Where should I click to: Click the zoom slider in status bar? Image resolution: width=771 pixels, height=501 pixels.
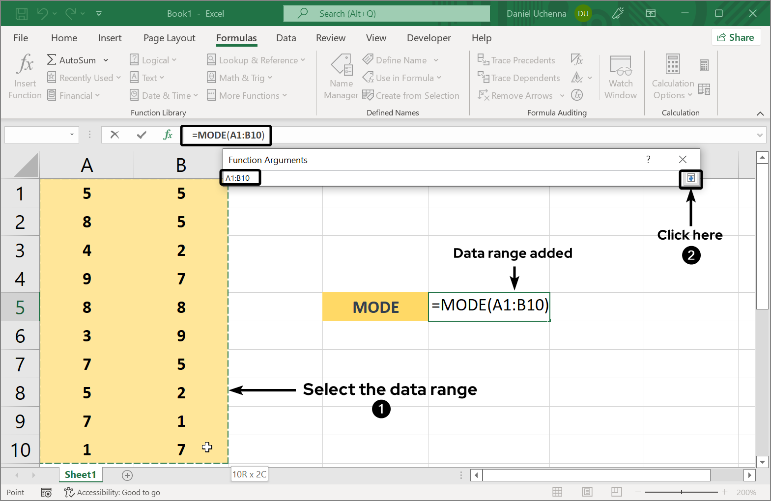coord(681,492)
